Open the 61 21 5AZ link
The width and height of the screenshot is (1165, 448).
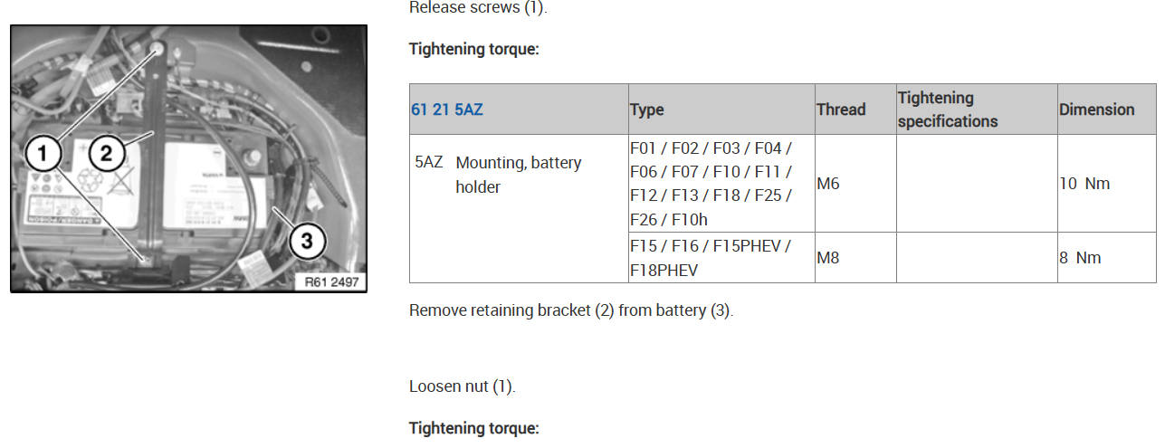447,110
